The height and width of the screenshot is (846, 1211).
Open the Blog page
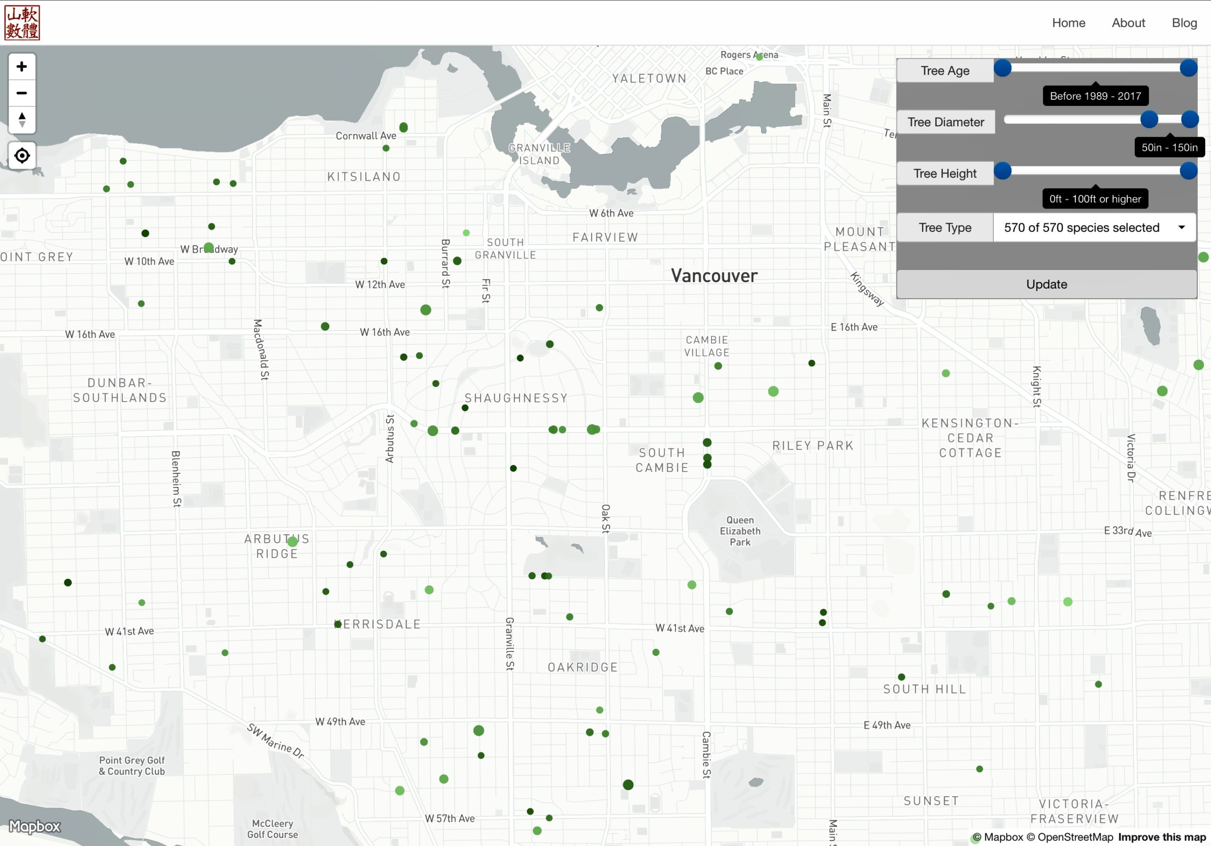[1185, 23]
